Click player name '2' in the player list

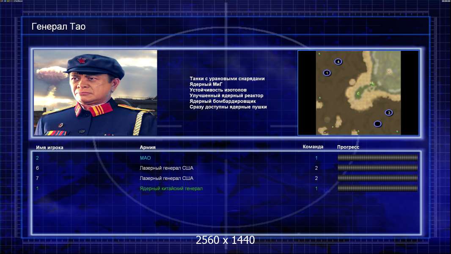click(x=37, y=158)
